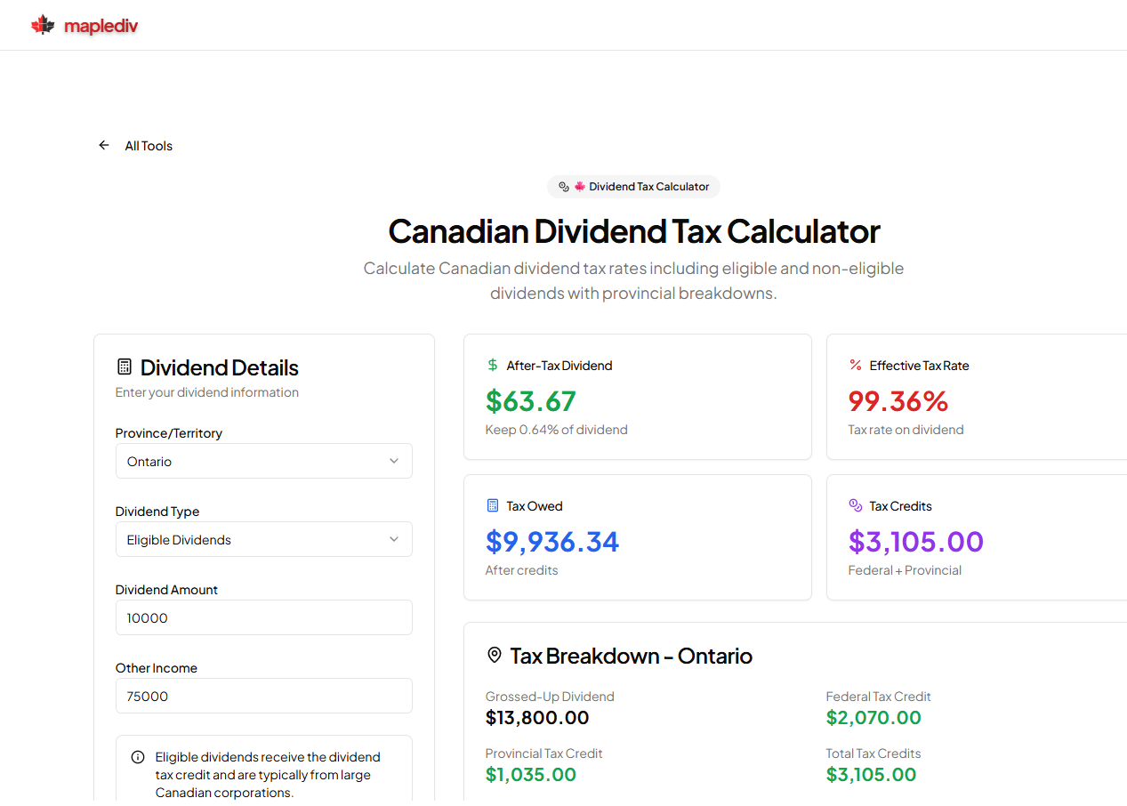Screen dimensions: 1127x806
Task: Click the Total Tax Credits label
Action: click(x=873, y=754)
